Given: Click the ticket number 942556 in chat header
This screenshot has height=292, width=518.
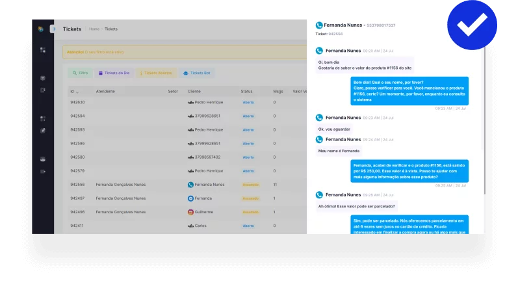Looking at the screenshot, I should (x=335, y=34).
